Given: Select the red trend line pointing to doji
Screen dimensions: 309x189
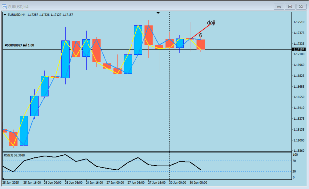Looking at the screenshot, I should (x=200, y=31).
